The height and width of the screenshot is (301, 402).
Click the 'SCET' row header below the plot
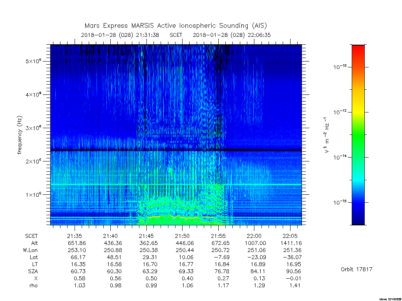[31, 236]
